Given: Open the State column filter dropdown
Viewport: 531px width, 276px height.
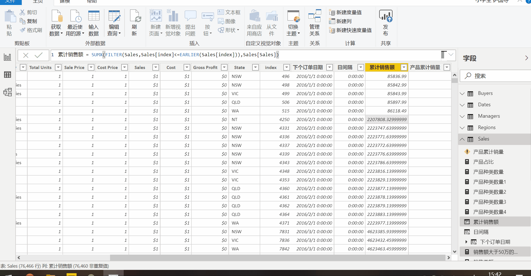Looking at the screenshot, I should [255, 67].
